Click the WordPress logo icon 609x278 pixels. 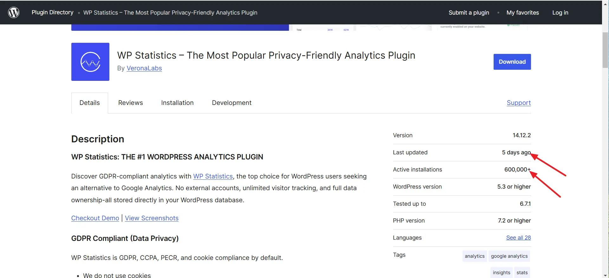(x=14, y=12)
